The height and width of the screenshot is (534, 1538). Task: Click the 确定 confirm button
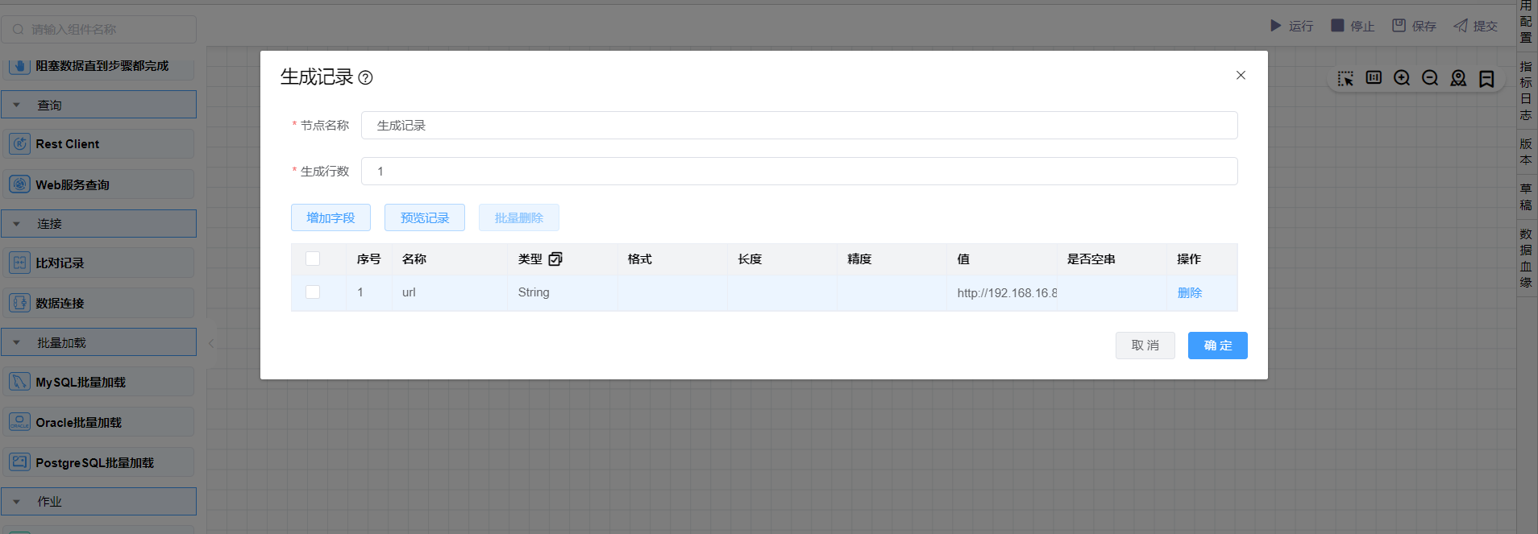click(x=1218, y=346)
